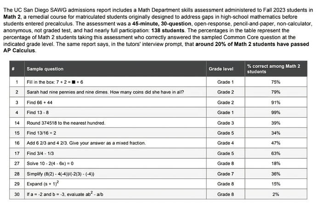Select the 'Add 6 2/3 and 4 2/3' question
This screenshot has height=207, width=317.
coord(115,143)
